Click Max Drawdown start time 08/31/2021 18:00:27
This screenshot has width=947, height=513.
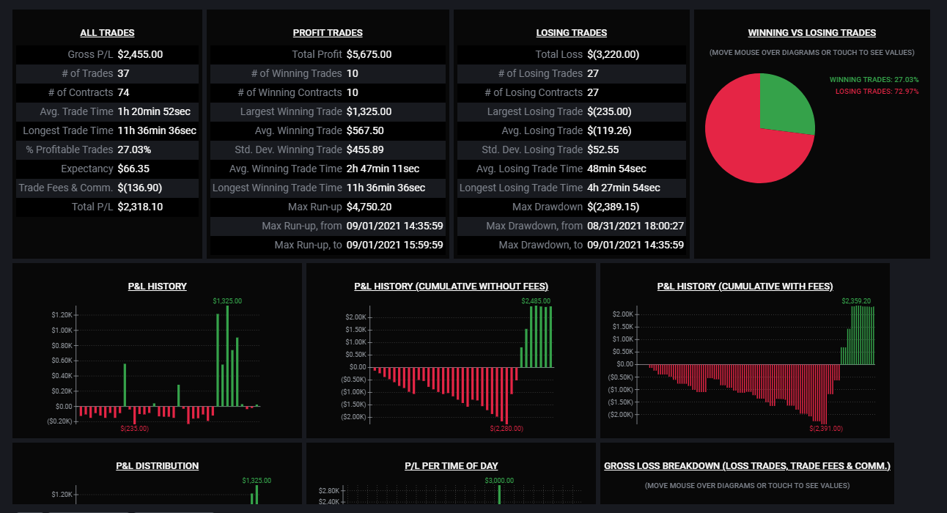635,226
